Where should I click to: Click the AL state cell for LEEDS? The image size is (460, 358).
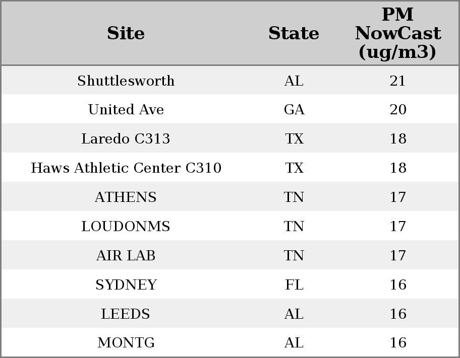click(x=294, y=314)
